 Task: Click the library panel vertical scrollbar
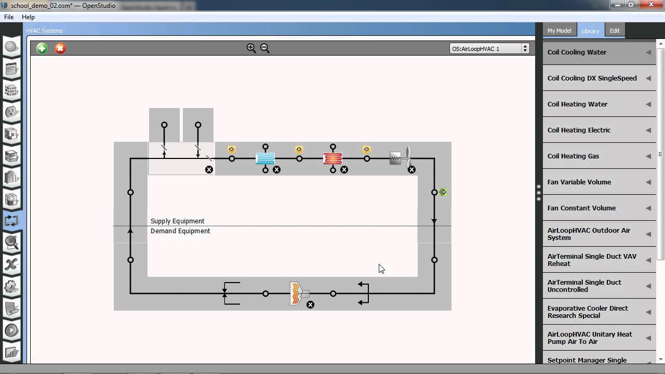point(661,154)
